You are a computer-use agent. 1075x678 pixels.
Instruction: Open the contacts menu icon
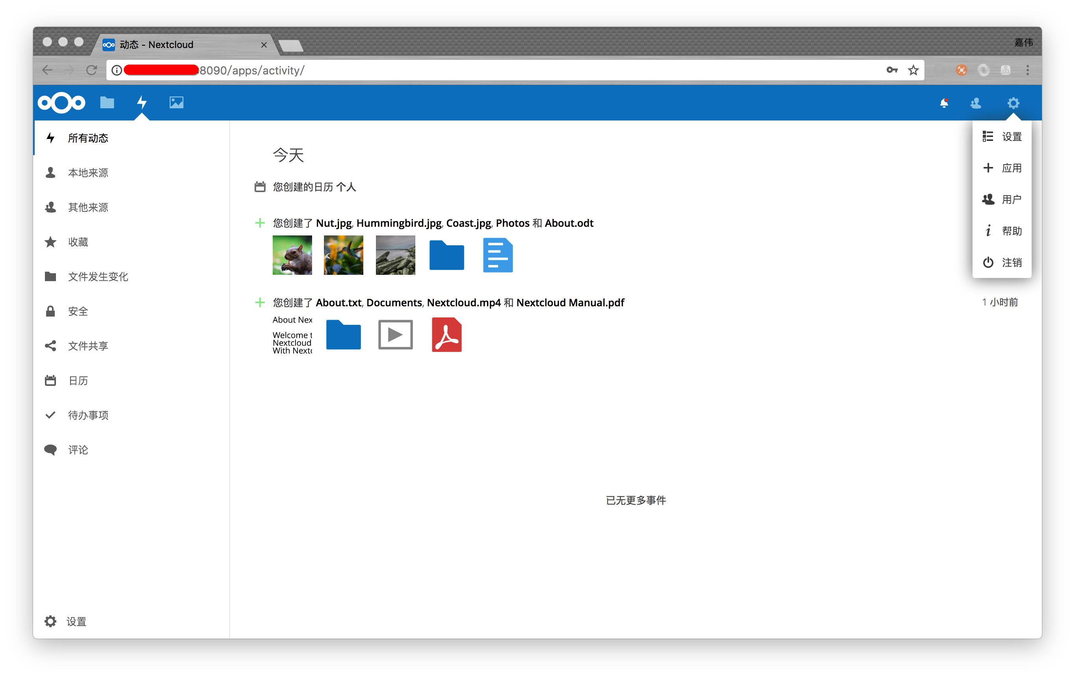click(975, 103)
